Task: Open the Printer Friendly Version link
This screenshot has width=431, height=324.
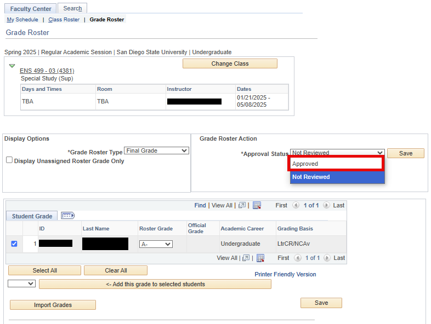Action: tap(285, 274)
